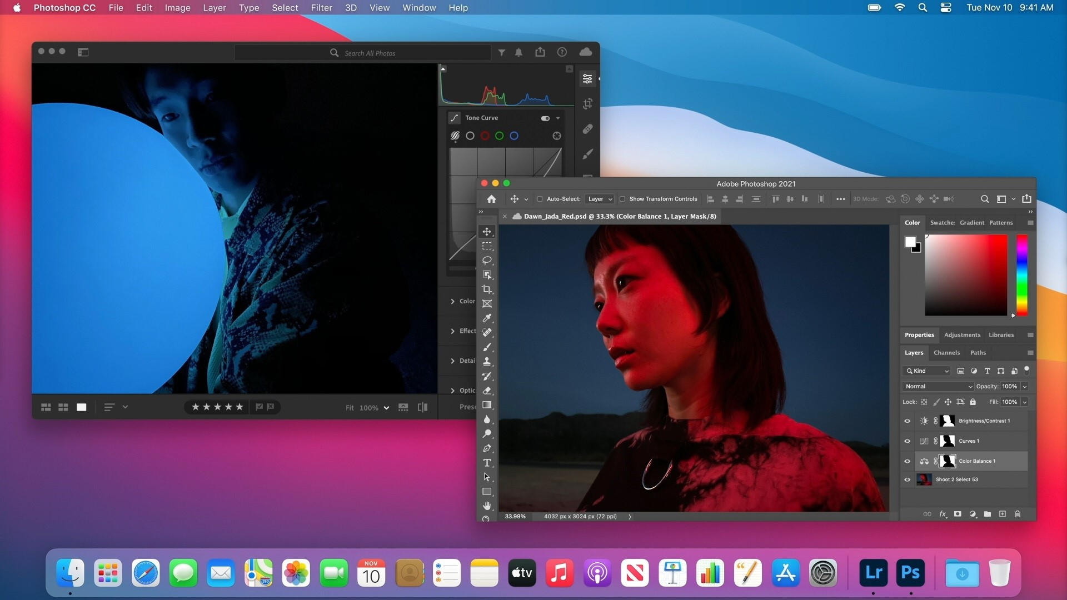This screenshot has height=600, width=1067.
Task: Select the Adjustments tab in panel
Action: (x=961, y=335)
